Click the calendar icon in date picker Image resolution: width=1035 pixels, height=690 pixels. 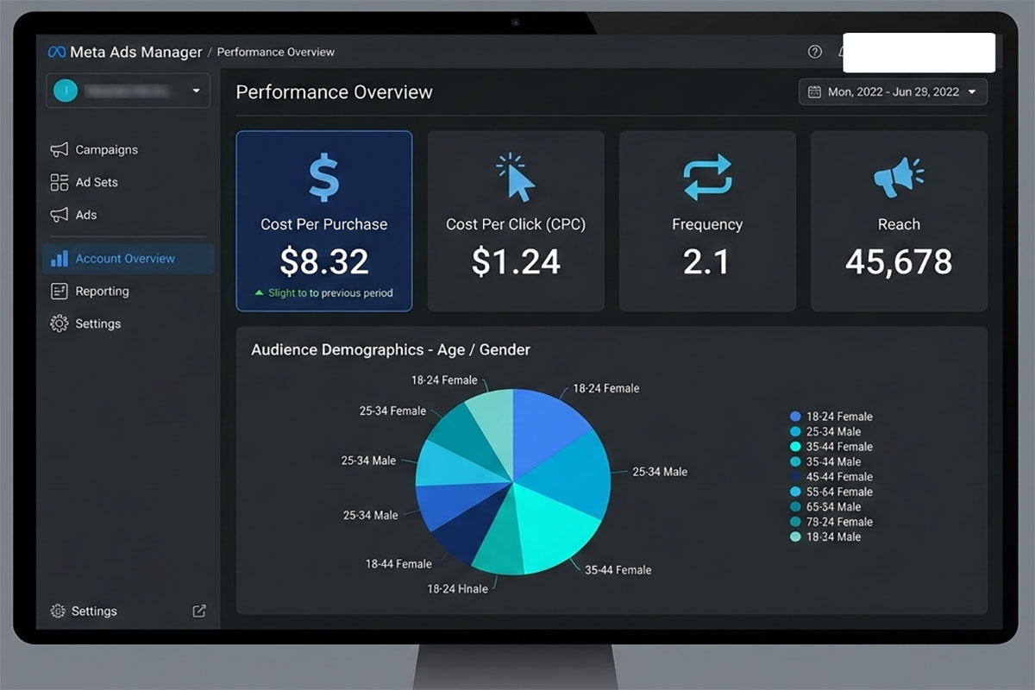pyautogui.click(x=814, y=91)
